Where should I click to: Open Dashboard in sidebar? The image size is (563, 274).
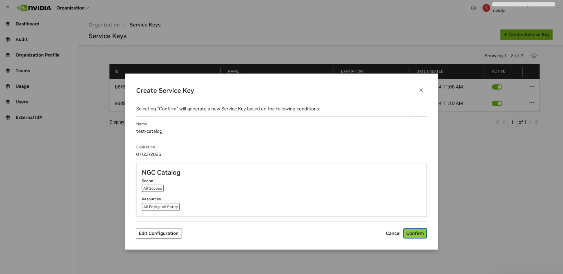click(27, 24)
